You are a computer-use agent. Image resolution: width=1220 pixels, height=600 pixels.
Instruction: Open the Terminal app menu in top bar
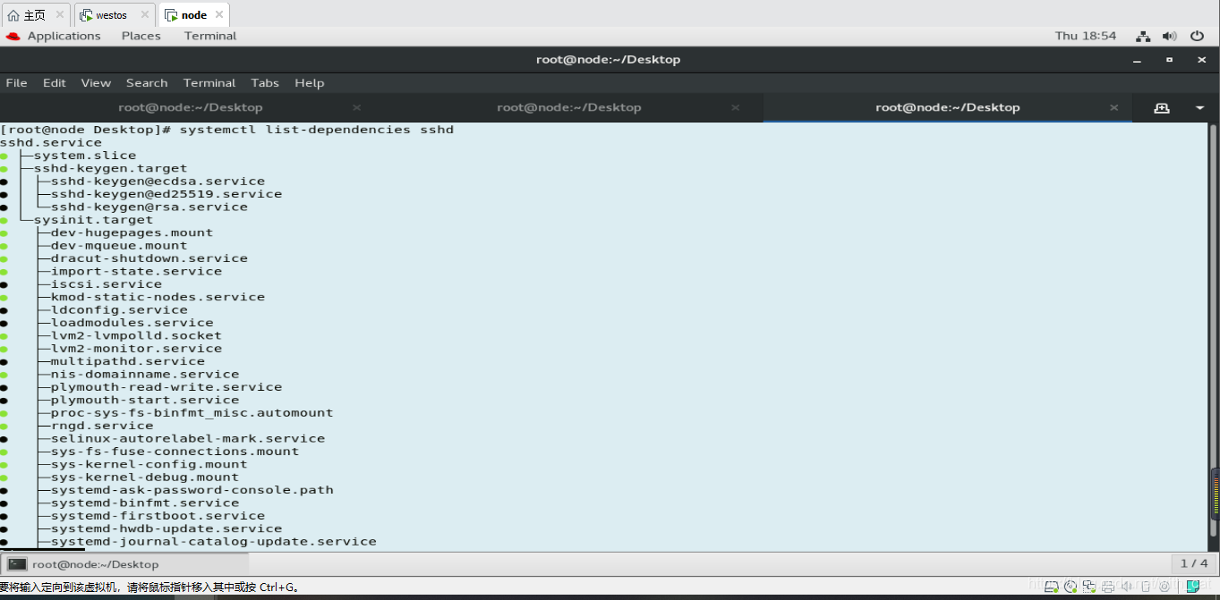tap(210, 36)
